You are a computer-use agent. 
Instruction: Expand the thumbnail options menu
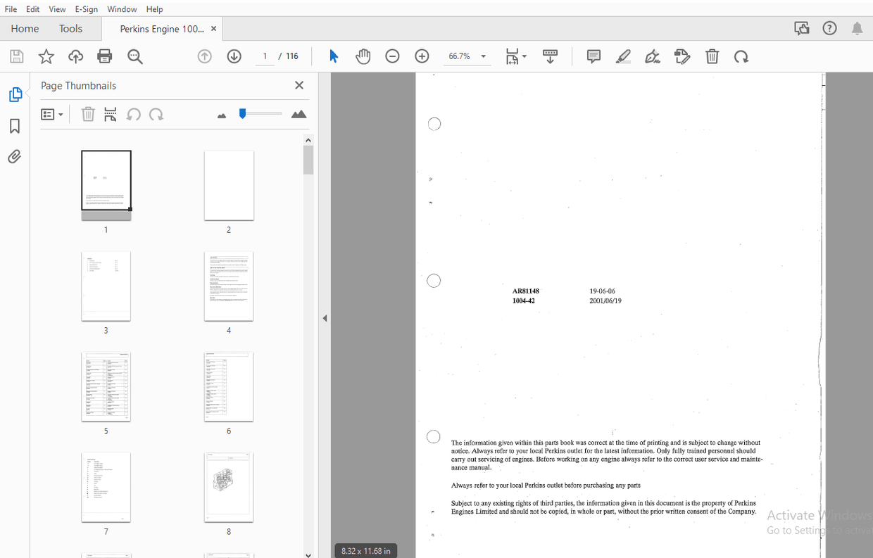click(x=52, y=115)
